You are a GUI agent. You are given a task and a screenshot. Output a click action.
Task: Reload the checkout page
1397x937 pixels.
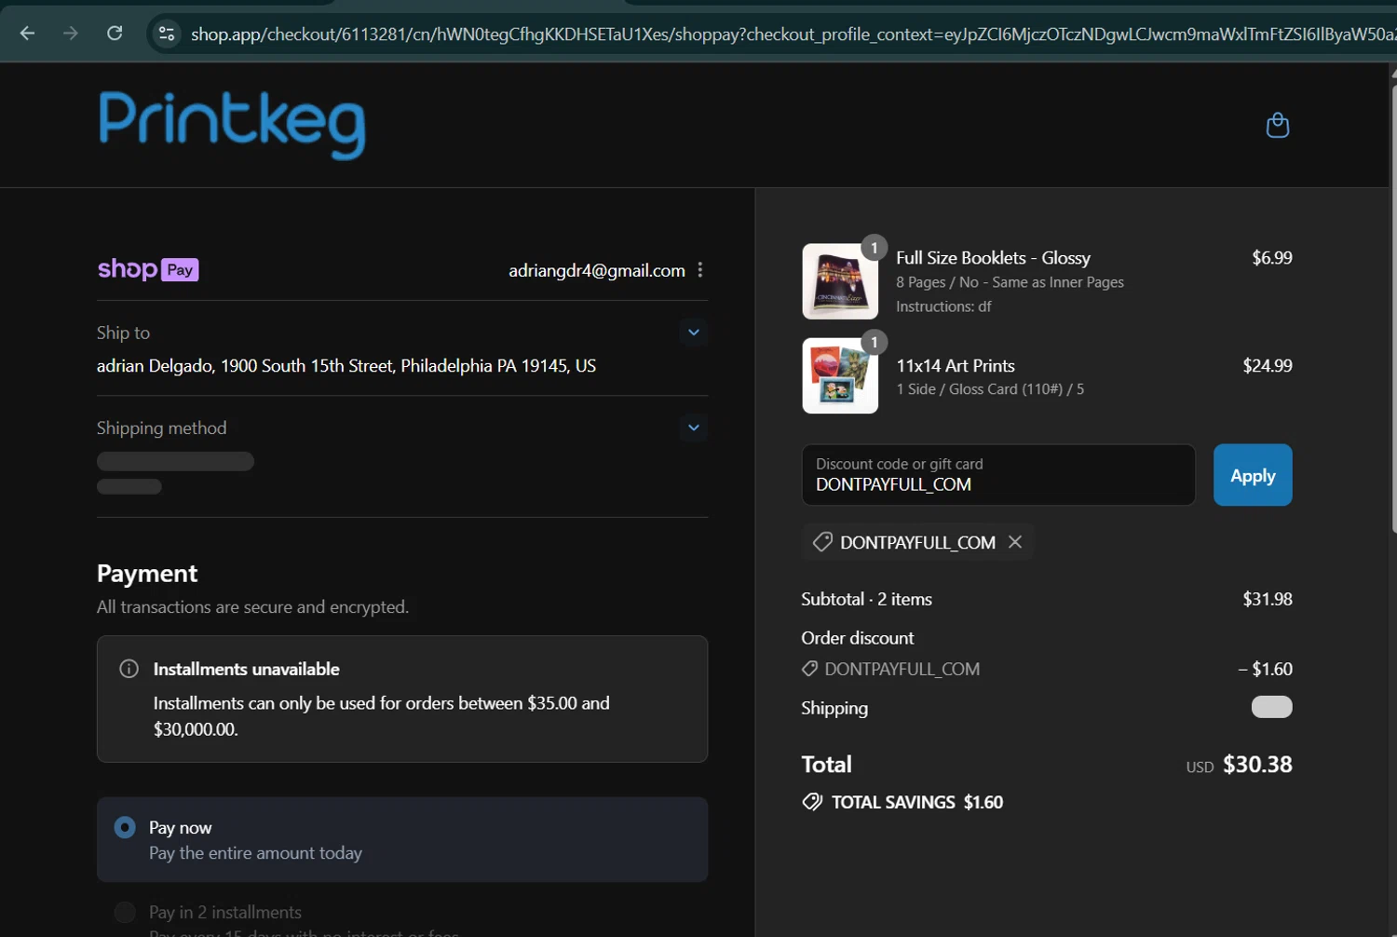coord(115,34)
